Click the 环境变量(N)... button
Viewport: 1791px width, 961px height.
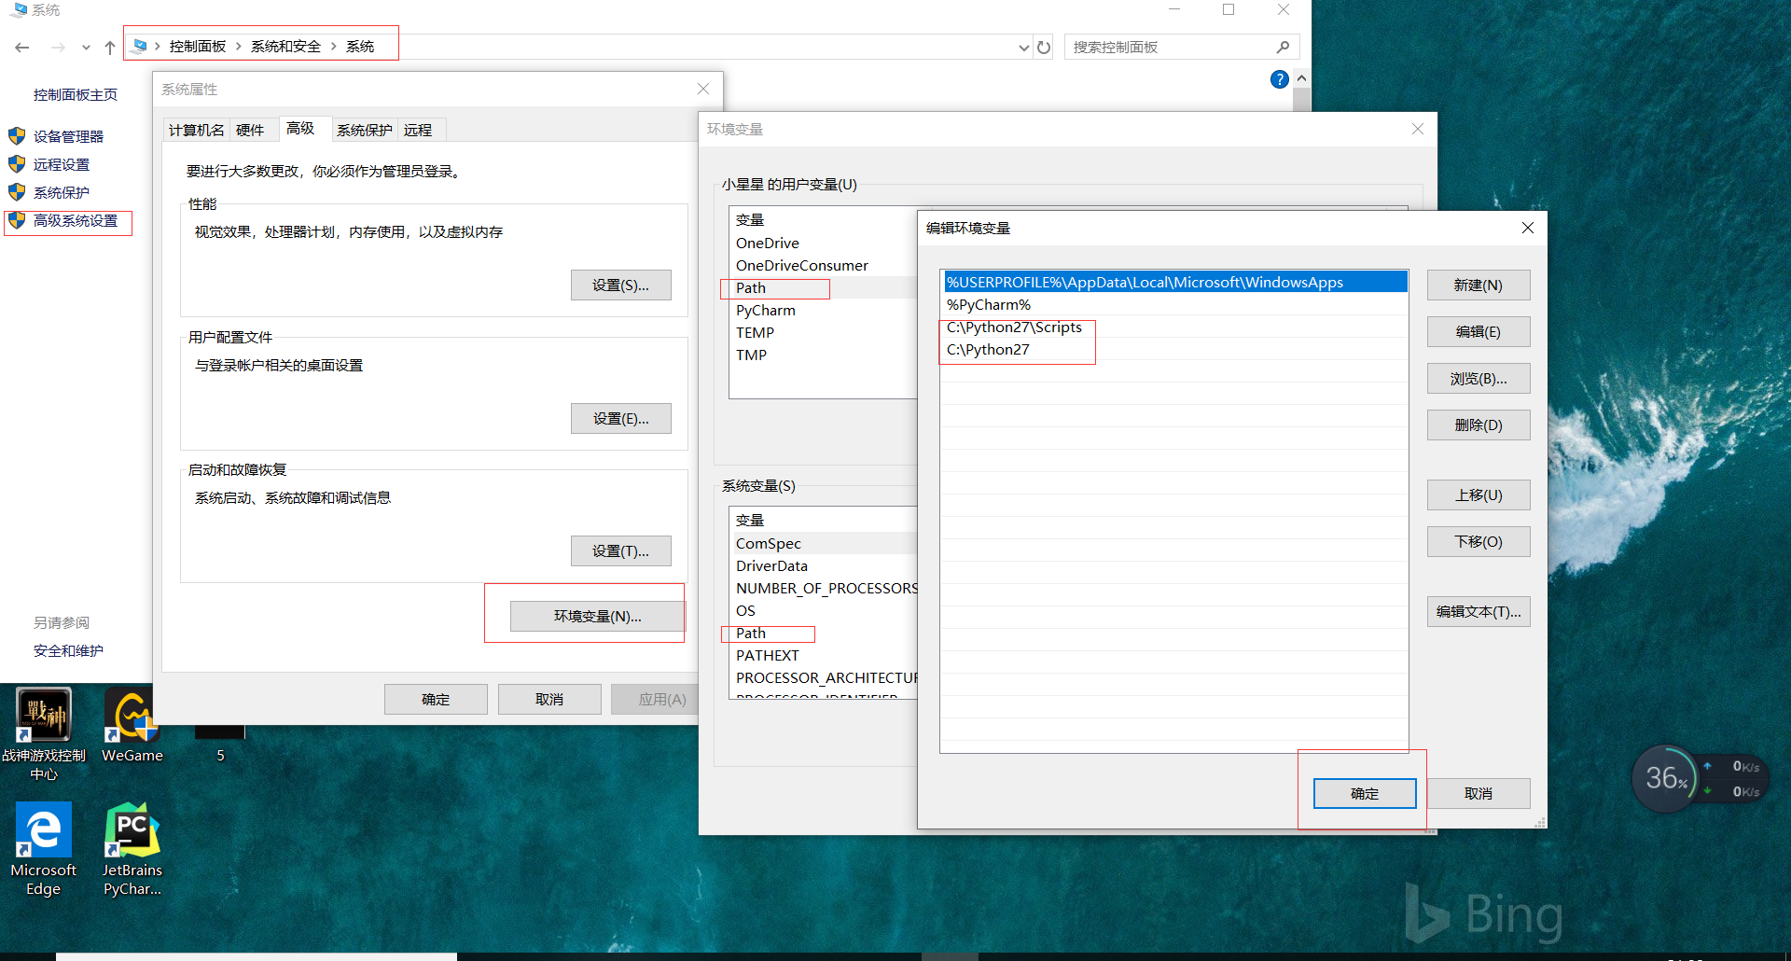point(597,616)
